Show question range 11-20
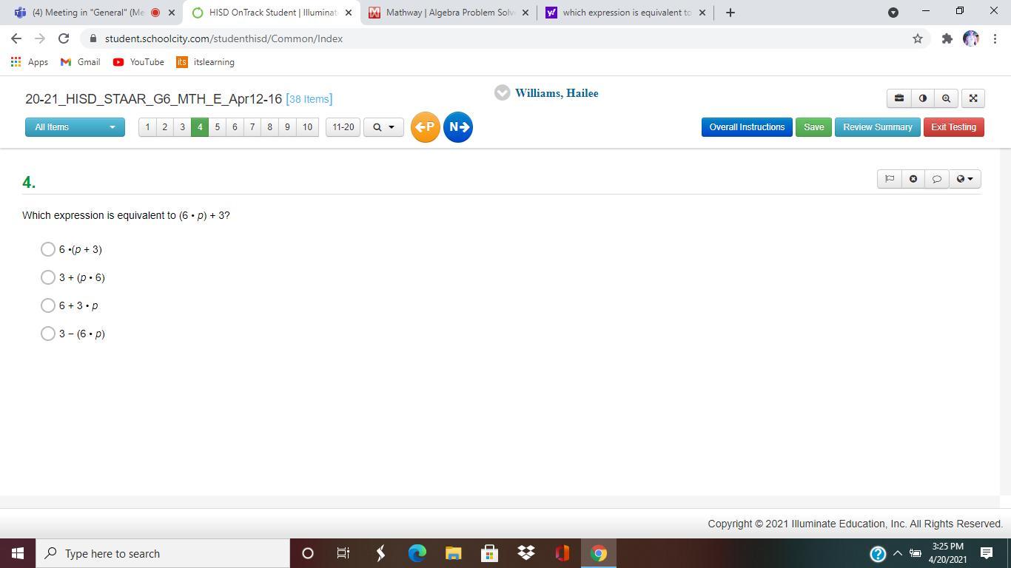This screenshot has height=568, width=1011. pos(343,127)
